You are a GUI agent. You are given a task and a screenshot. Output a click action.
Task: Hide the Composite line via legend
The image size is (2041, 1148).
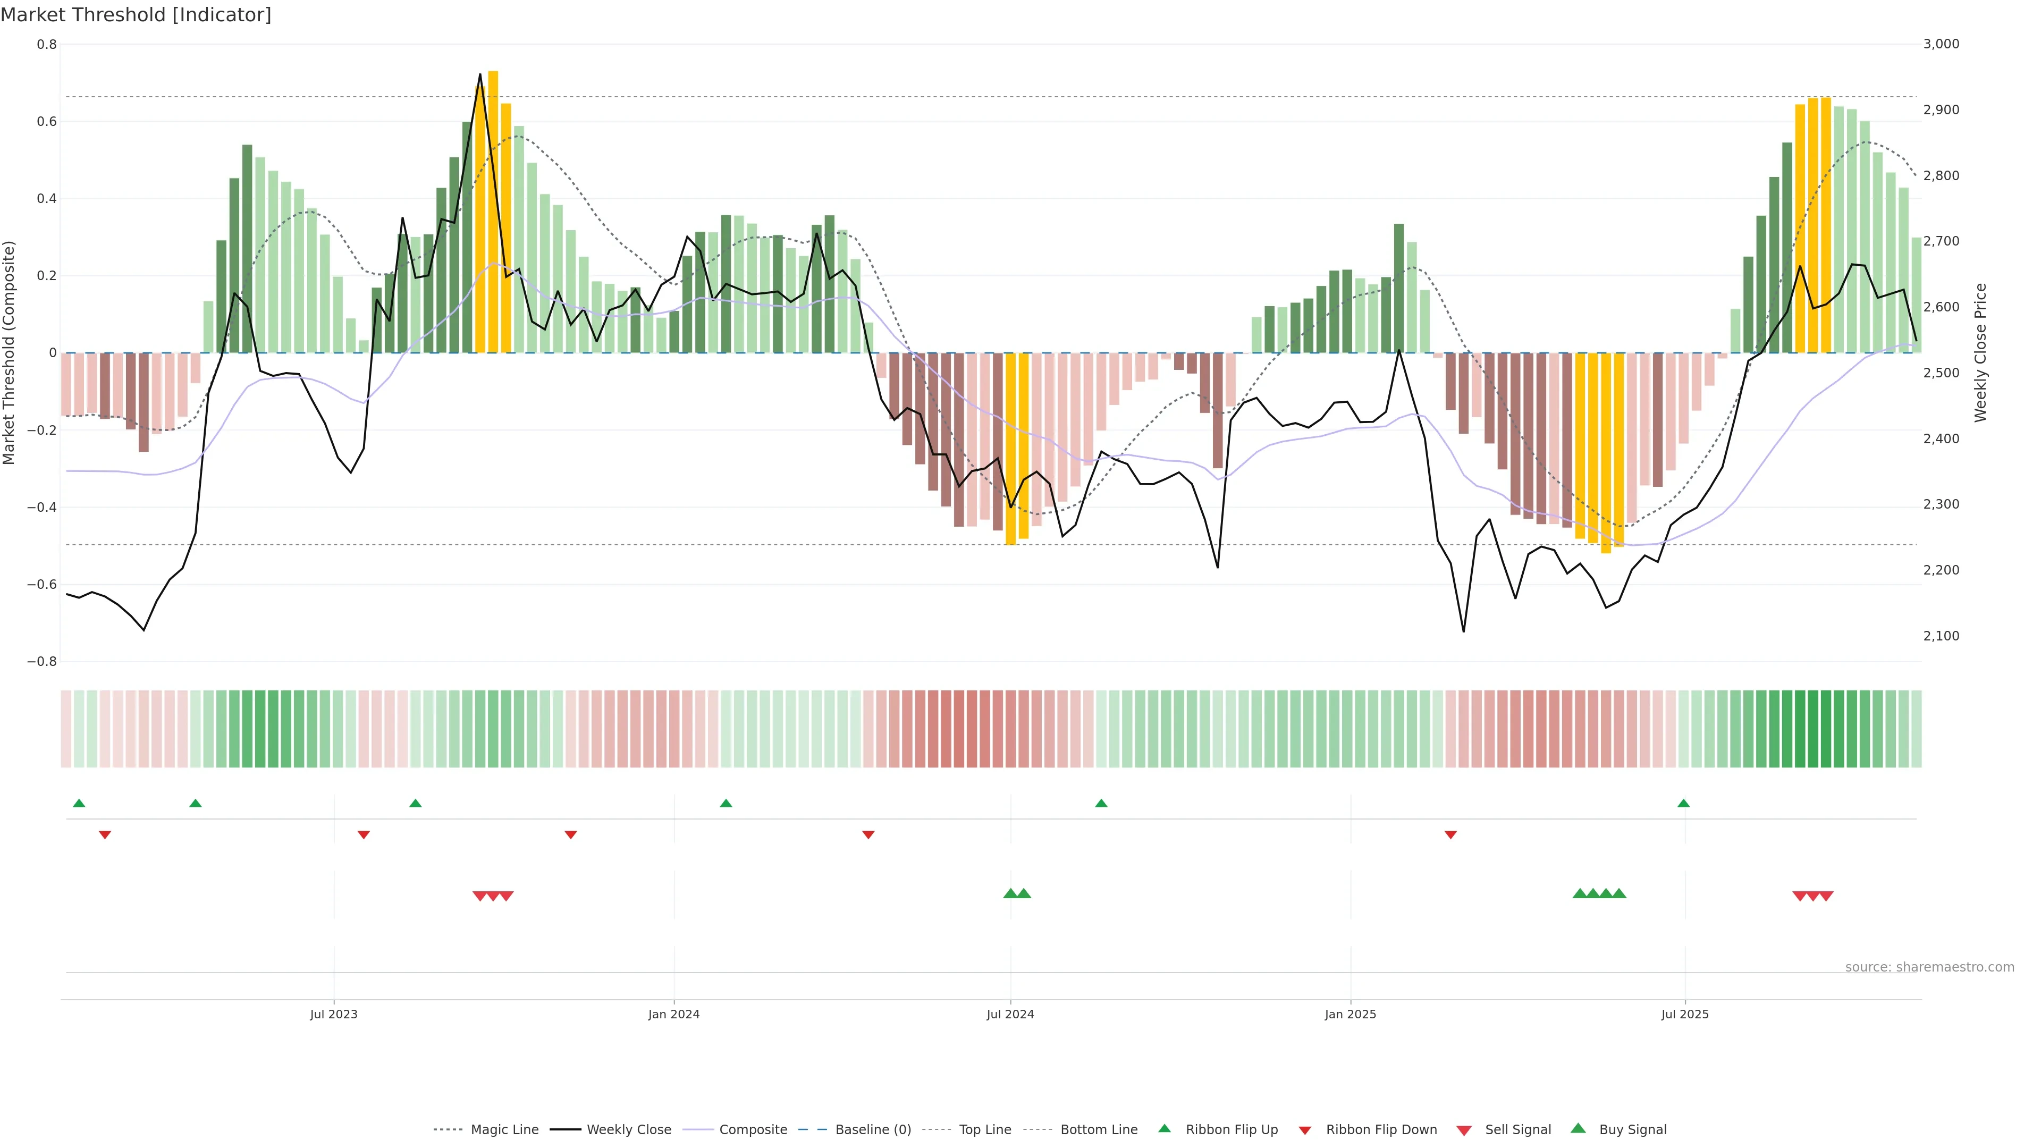753,1130
